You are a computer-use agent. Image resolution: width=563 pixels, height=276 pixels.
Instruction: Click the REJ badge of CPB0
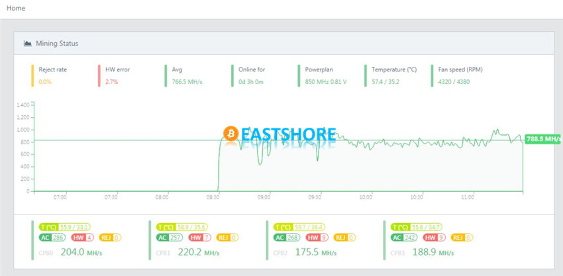pyautogui.click(x=110, y=237)
